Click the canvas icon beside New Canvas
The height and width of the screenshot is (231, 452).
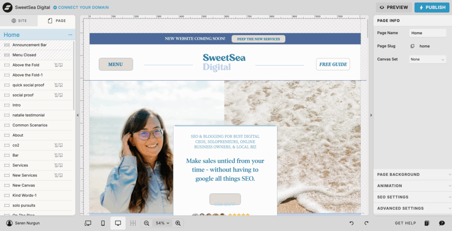point(7,185)
